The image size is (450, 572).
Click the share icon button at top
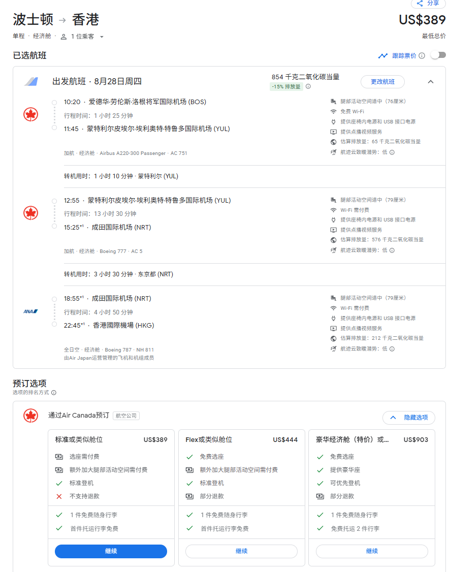tap(428, 4)
